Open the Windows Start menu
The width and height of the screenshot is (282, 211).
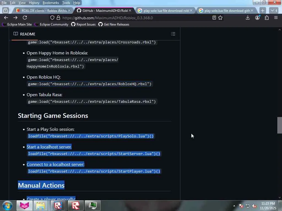click(7, 206)
